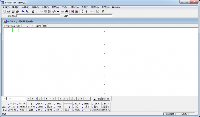This screenshot has width=200, height=117.
Task: Click the PG转换 function key
Action: pos(13,110)
